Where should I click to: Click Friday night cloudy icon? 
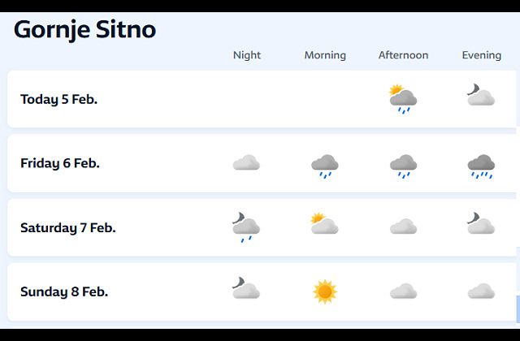246,163
